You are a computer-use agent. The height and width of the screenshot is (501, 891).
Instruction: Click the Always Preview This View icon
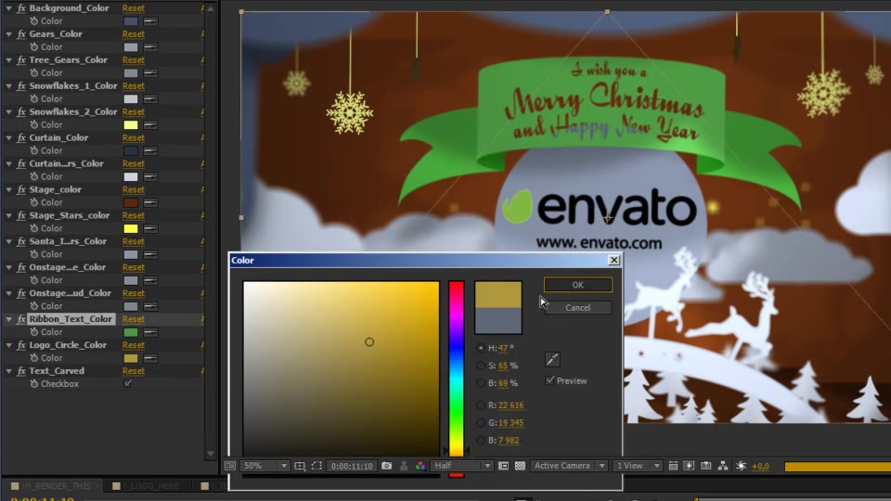230,466
